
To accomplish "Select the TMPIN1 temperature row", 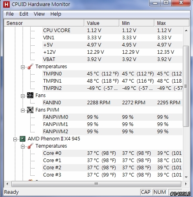I will point(112,81).
